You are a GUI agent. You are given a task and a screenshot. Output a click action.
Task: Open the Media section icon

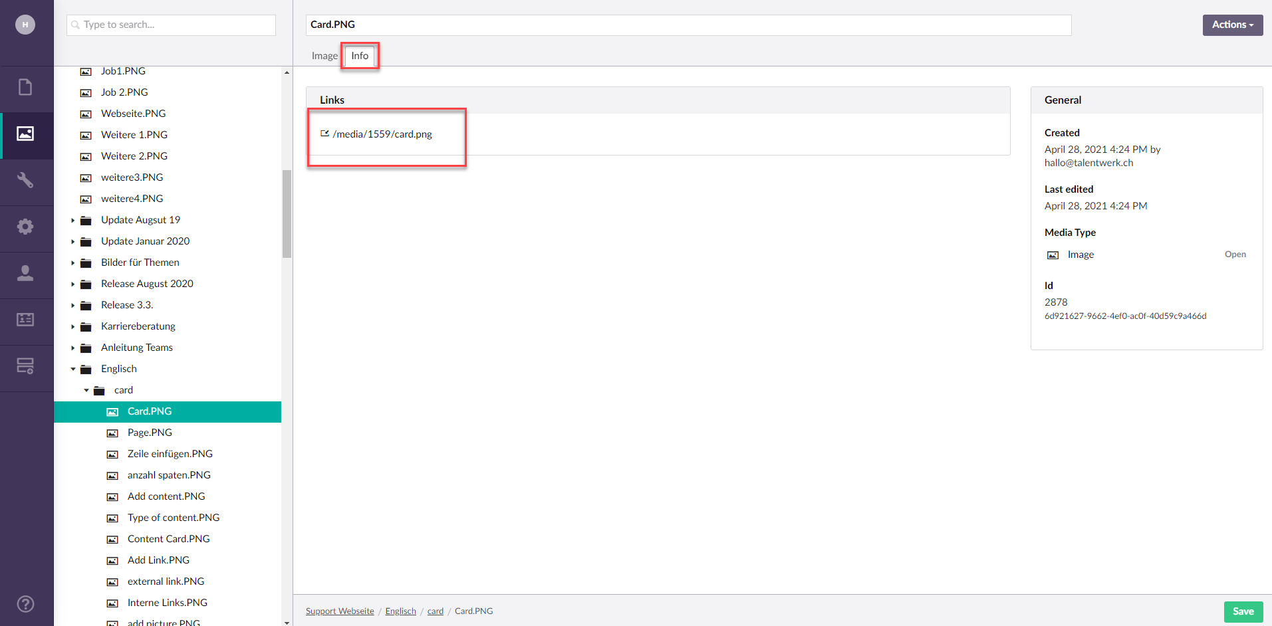pos(25,134)
